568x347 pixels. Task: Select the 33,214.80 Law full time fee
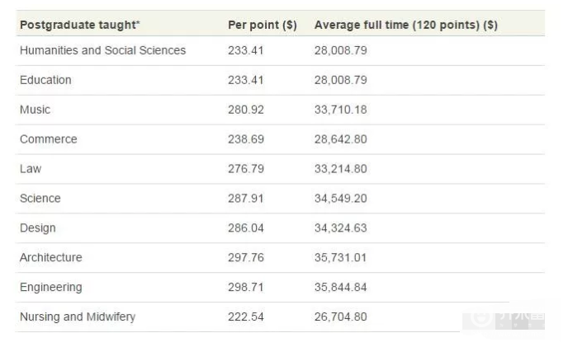point(340,169)
